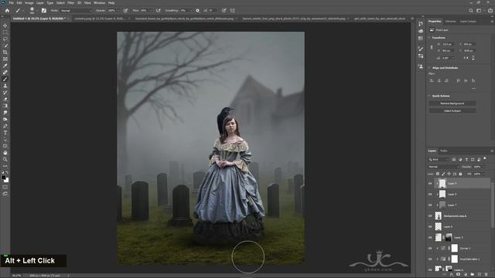
Task: Open the Brush Settings panel toggle icon
Action: click(44, 10)
